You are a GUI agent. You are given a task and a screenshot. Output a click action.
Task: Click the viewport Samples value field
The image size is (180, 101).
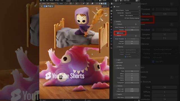click(x=132, y=30)
